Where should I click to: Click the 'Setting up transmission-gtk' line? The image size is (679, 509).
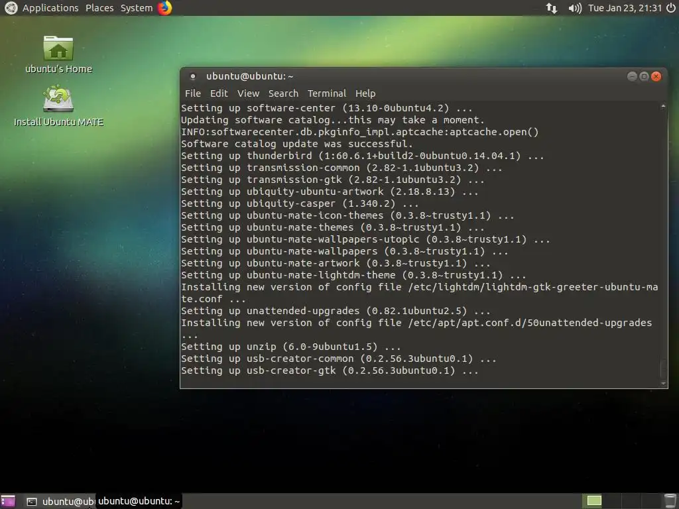(x=333, y=180)
